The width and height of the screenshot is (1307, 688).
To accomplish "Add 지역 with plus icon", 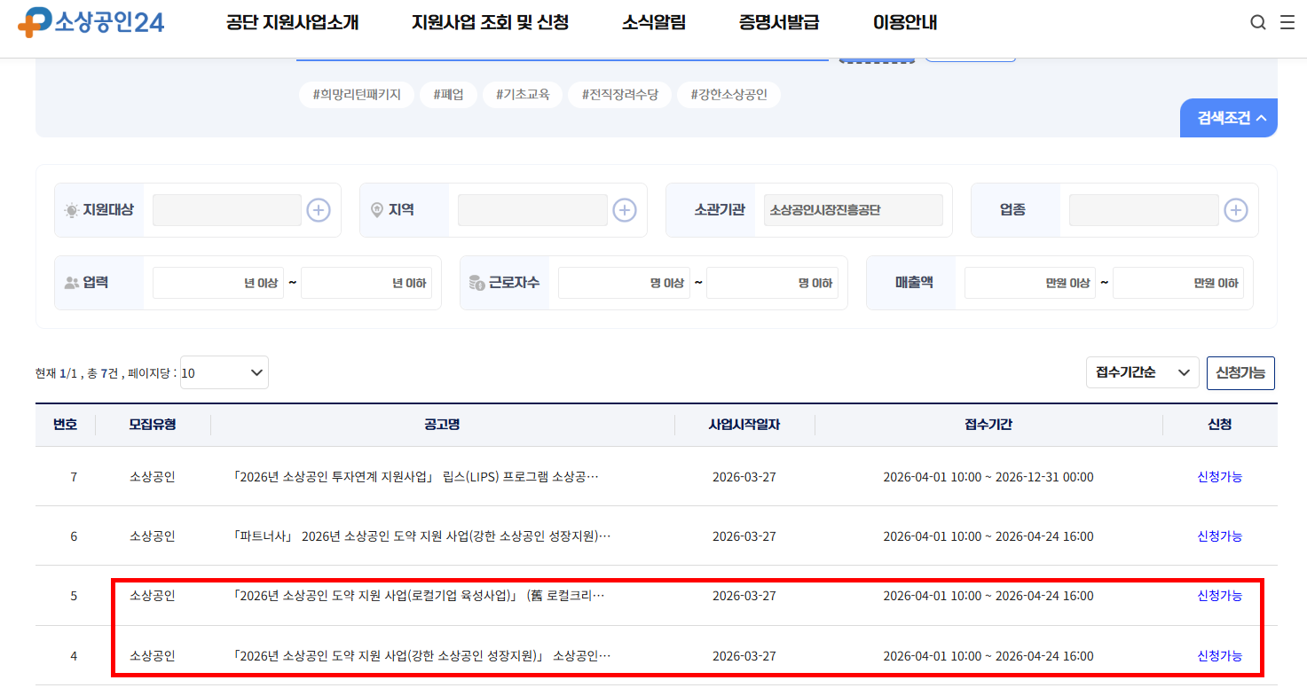I will pyautogui.click(x=625, y=210).
